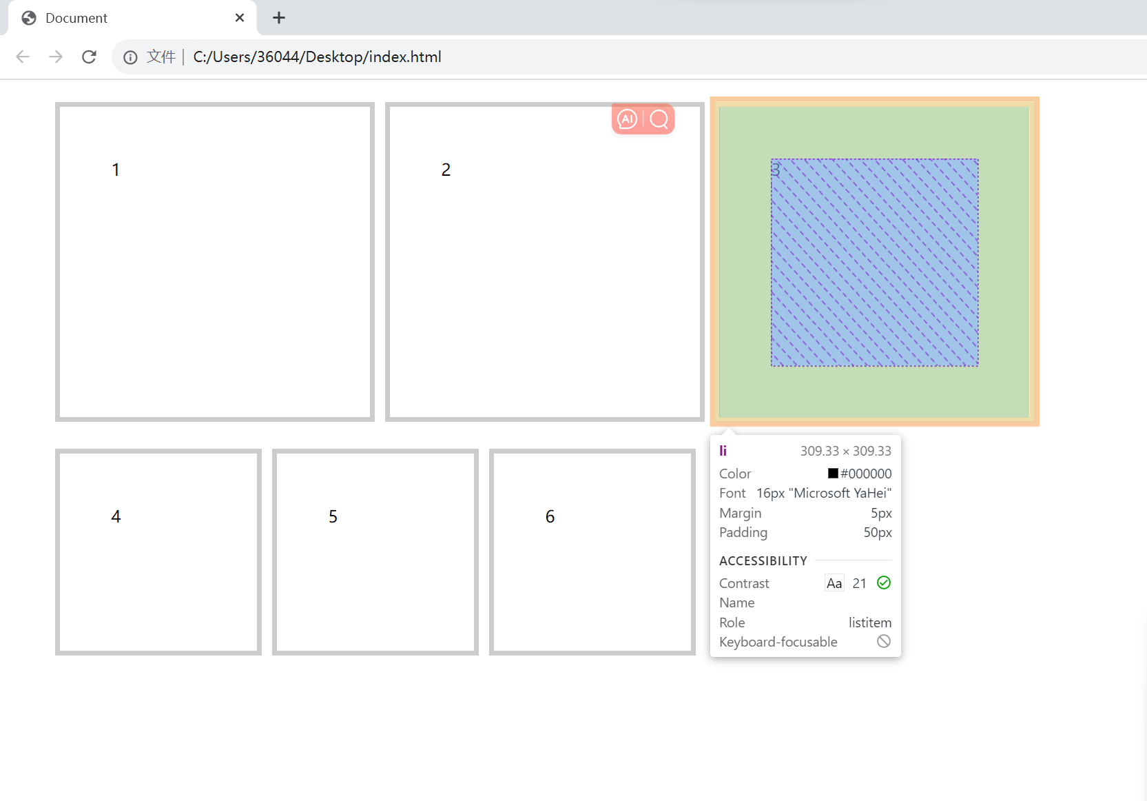Open a new tab with the plus button
The image size is (1147, 801).
click(x=279, y=18)
